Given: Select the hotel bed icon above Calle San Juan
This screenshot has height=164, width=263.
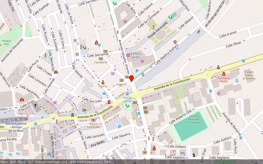Looking at the screenshot, I should pos(104,93).
